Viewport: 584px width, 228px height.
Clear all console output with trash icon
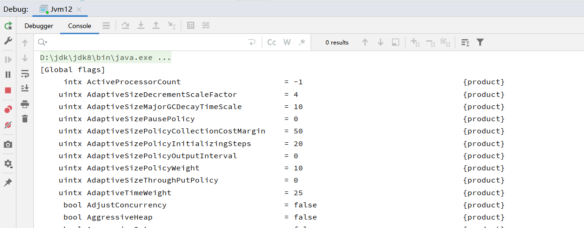25,119
